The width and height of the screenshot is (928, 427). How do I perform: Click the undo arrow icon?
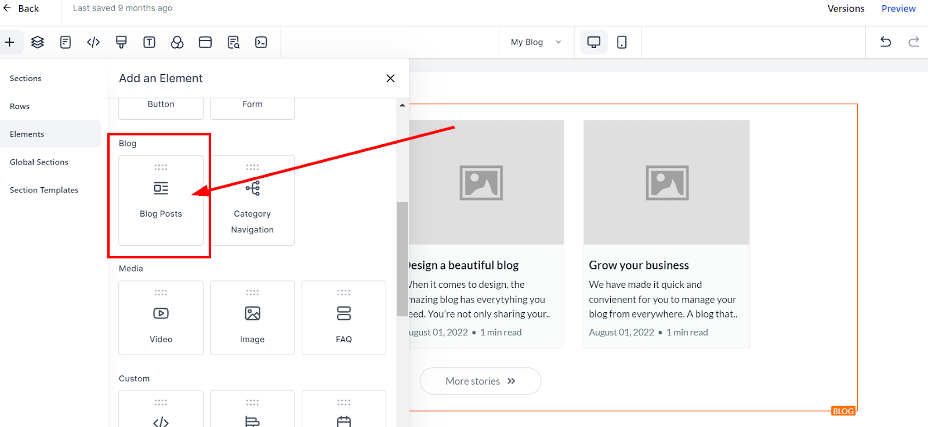pos(885,42)
